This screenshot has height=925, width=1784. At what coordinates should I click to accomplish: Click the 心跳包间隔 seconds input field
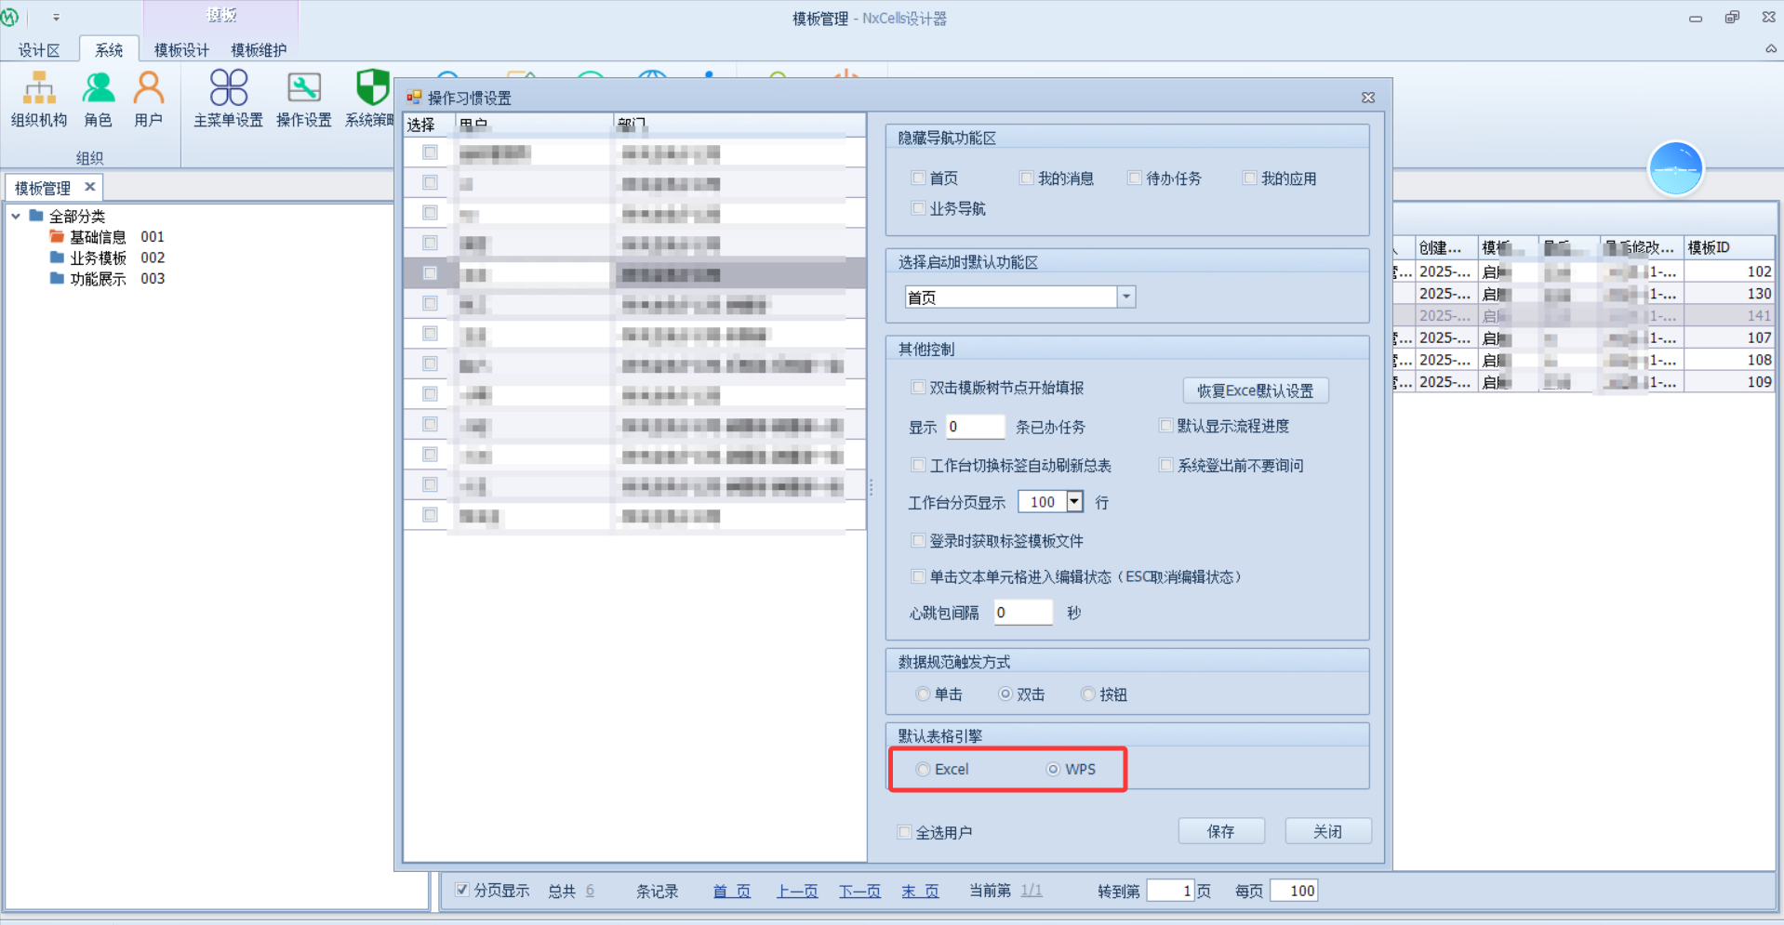tap(1022, 613)
